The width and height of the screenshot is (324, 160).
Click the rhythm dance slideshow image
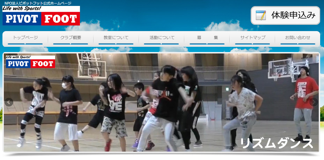161,102
